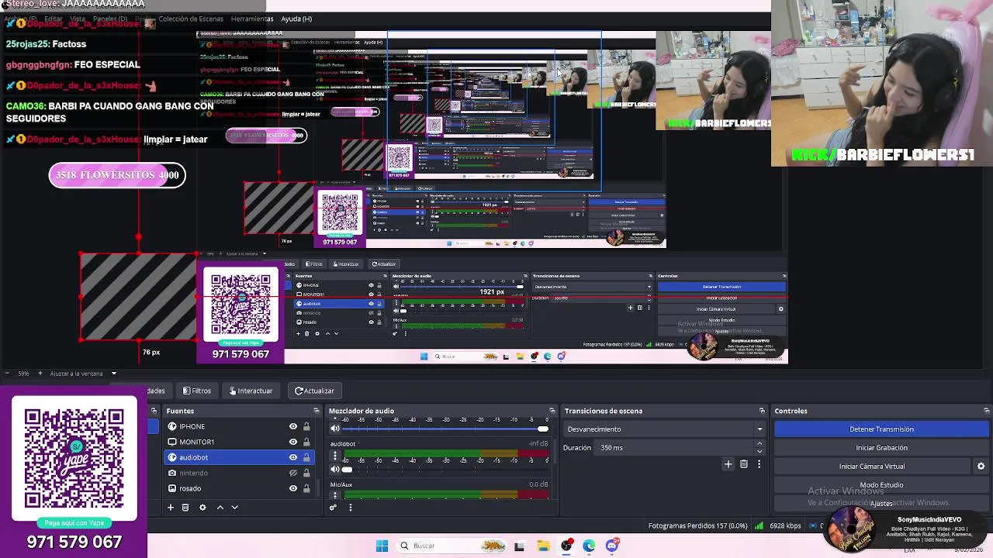Click the rosado image source icon
This screenshot has height=558, width=993.
point(172,488)
